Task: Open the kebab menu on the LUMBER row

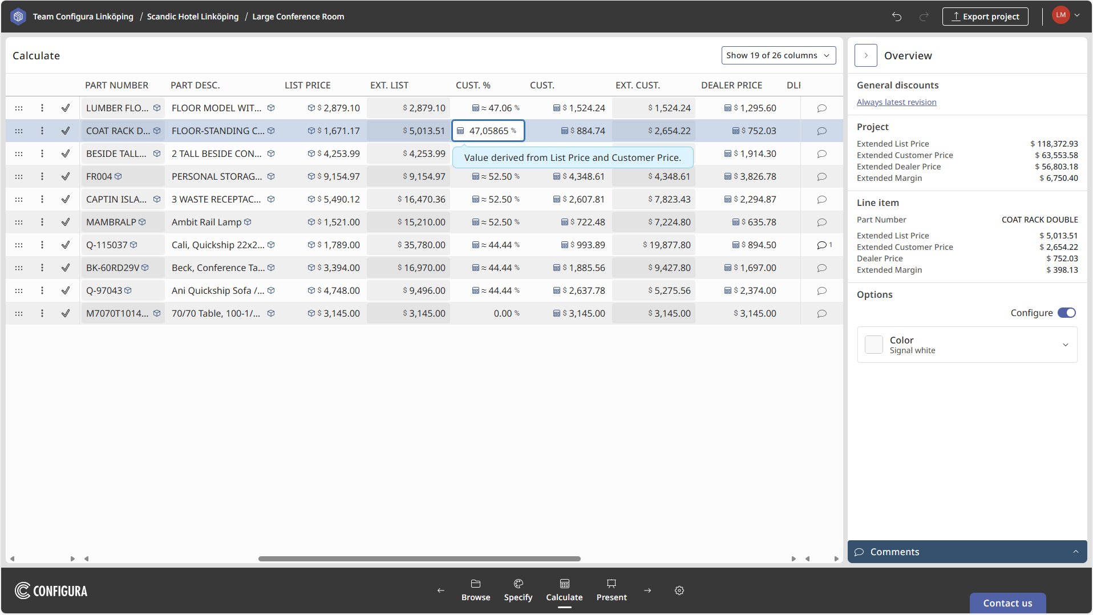Action: pos(42,108)
